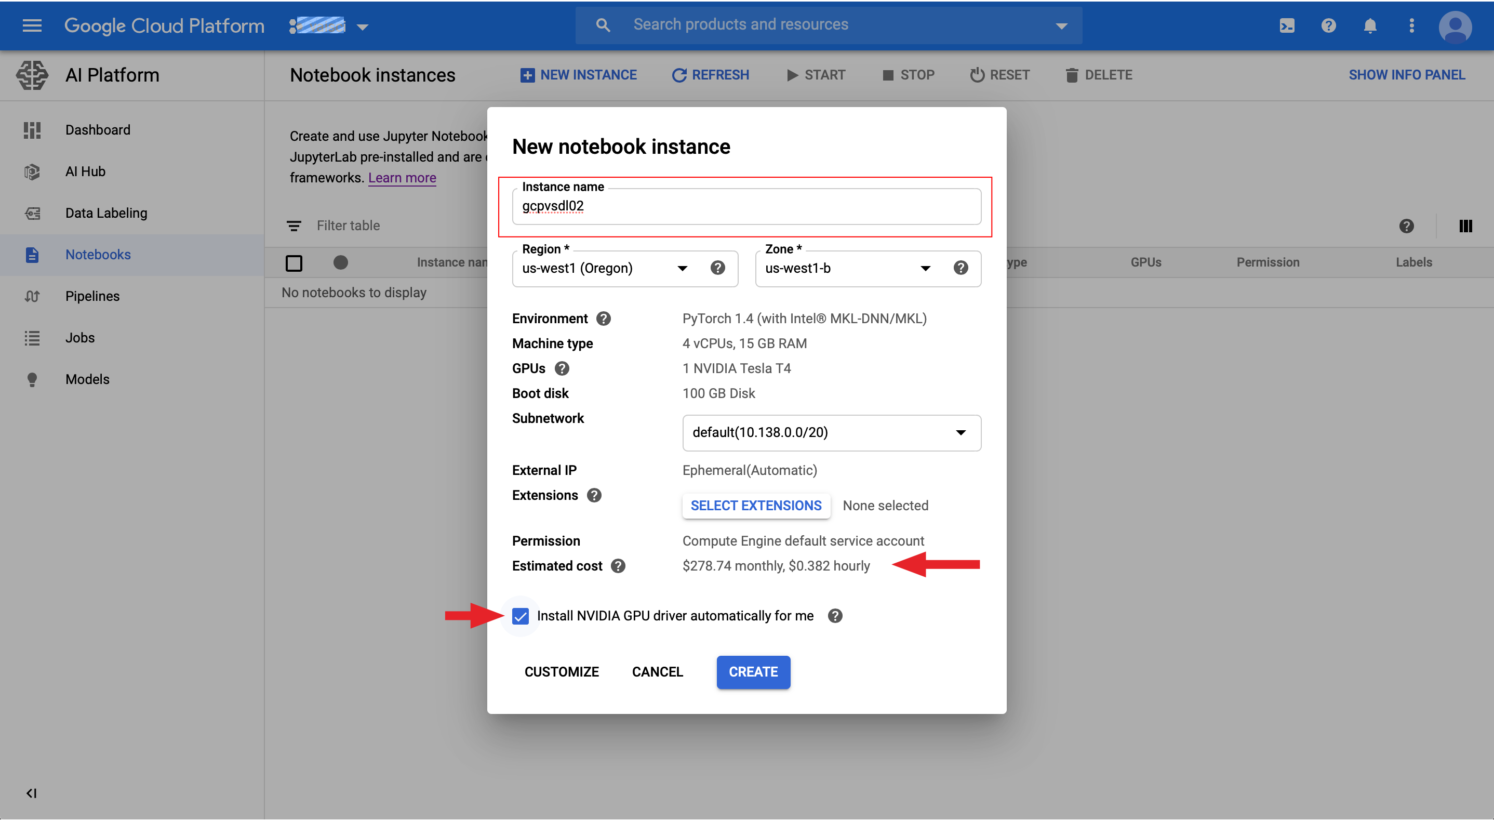Open Jobs section
This screenshot has height=821, width=1494.
coord(80,338)
